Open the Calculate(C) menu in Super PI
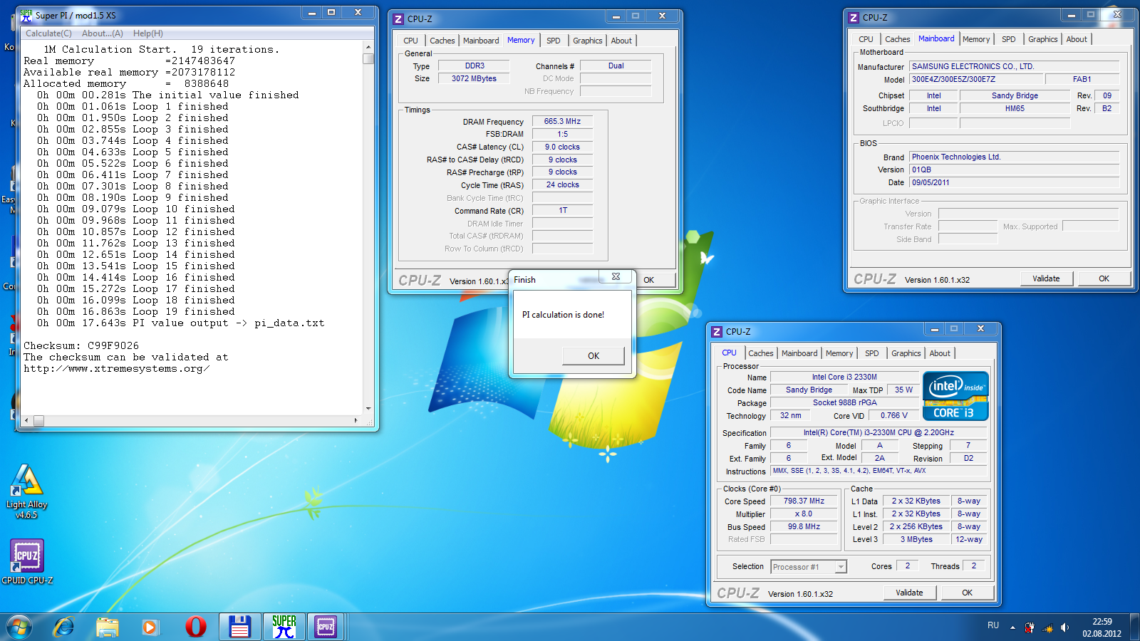Screen dimensions: 1140x641 point(48,33)
